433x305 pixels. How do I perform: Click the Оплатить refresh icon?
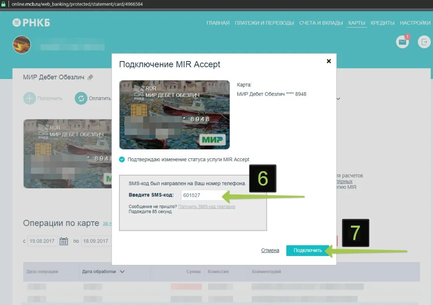click(81, 98)
